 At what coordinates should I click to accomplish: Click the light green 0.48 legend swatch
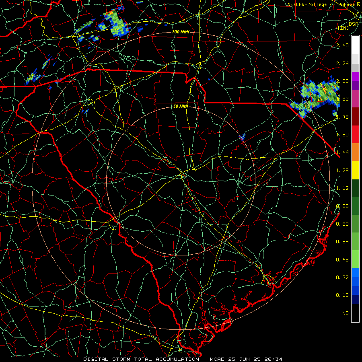[355, 259]
